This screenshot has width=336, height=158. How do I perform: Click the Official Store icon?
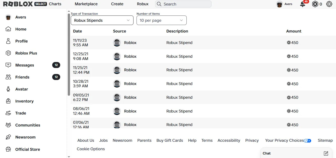(8, 149)
